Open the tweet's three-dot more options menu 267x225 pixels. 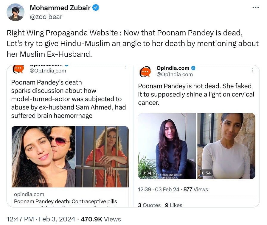255,8
